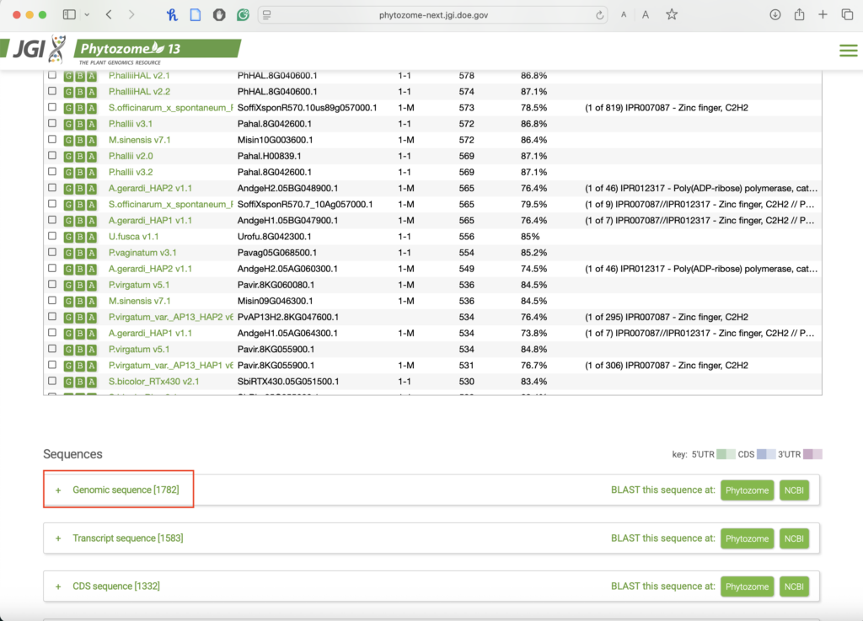
Task: Click the Safari address bar
Action: (430, 15)
